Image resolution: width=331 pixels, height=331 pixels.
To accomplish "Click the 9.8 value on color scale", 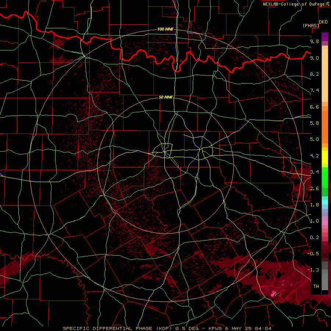I will 314,41.
